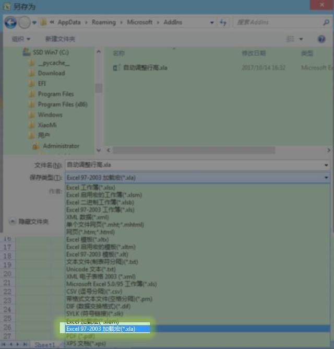Viewport: 334px width, 349px height.
Task: Click the XiaoMi folder icon
Action: tap(32, 125)
